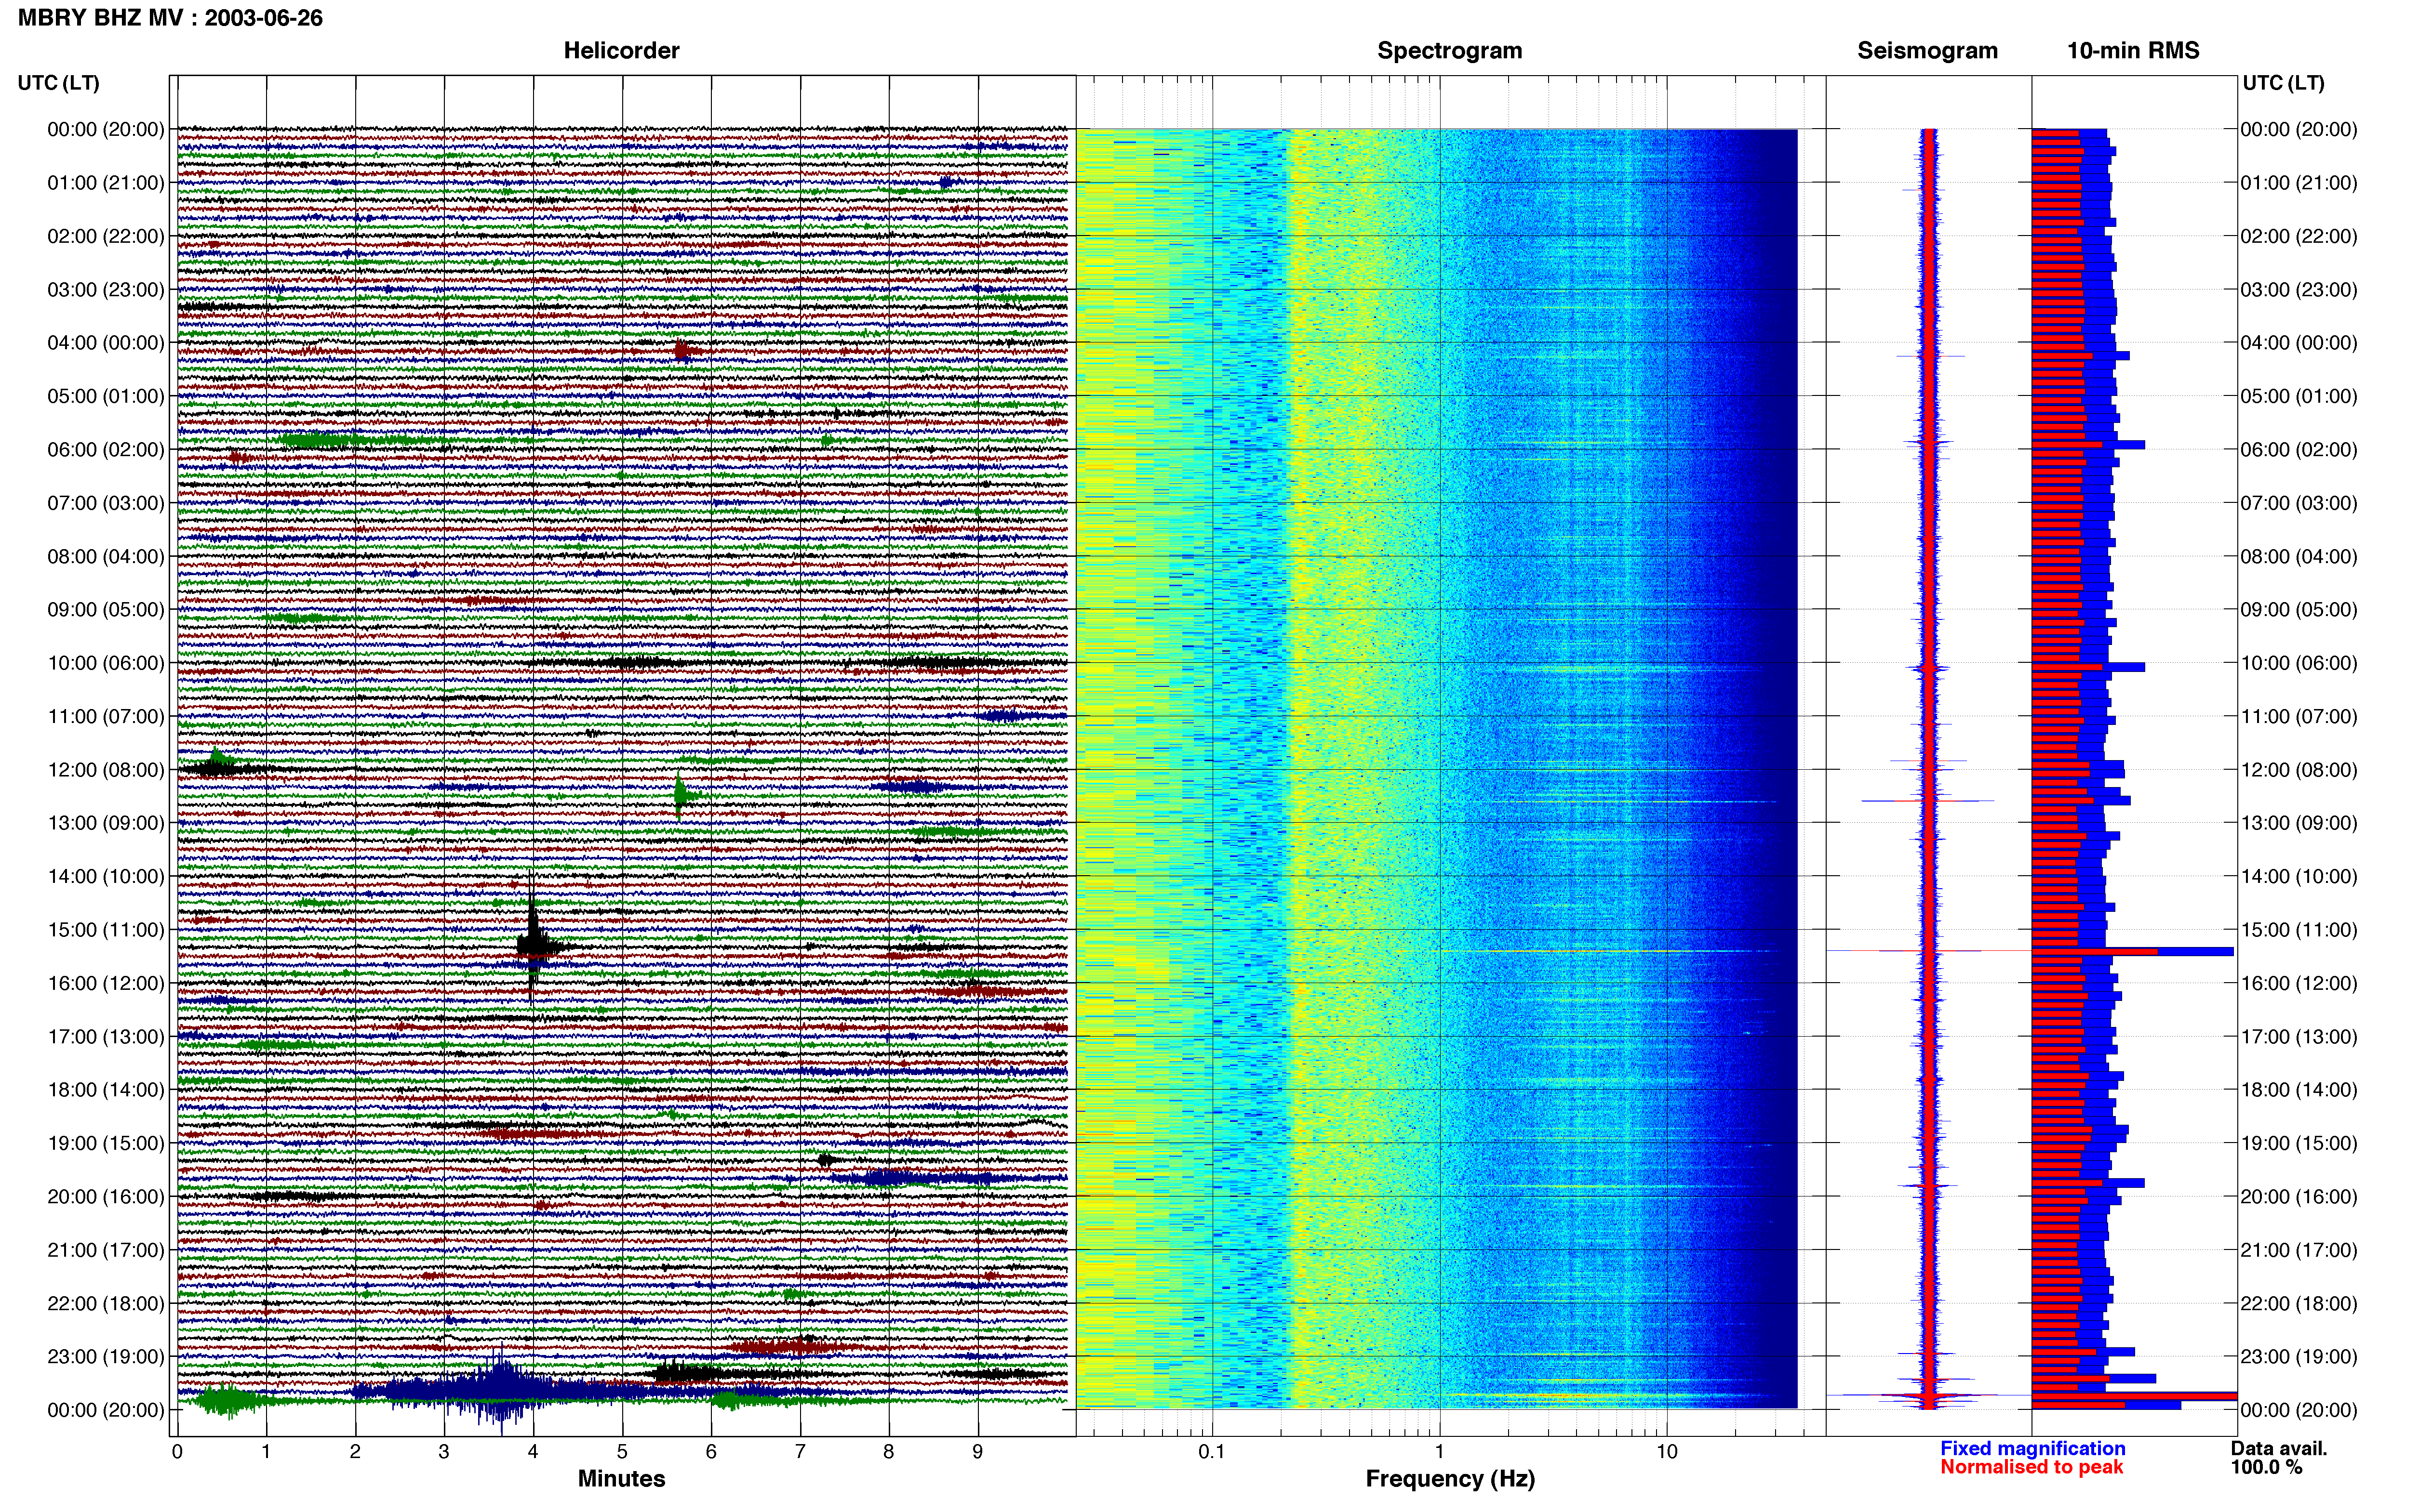Click the '01:00 (21:00)' label on the helicorder axis
The image size is (2419, 1512).
point(105,182)
